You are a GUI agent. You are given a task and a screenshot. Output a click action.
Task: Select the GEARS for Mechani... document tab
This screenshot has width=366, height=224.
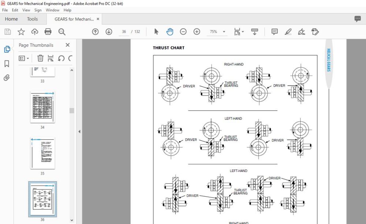(74, 19)
